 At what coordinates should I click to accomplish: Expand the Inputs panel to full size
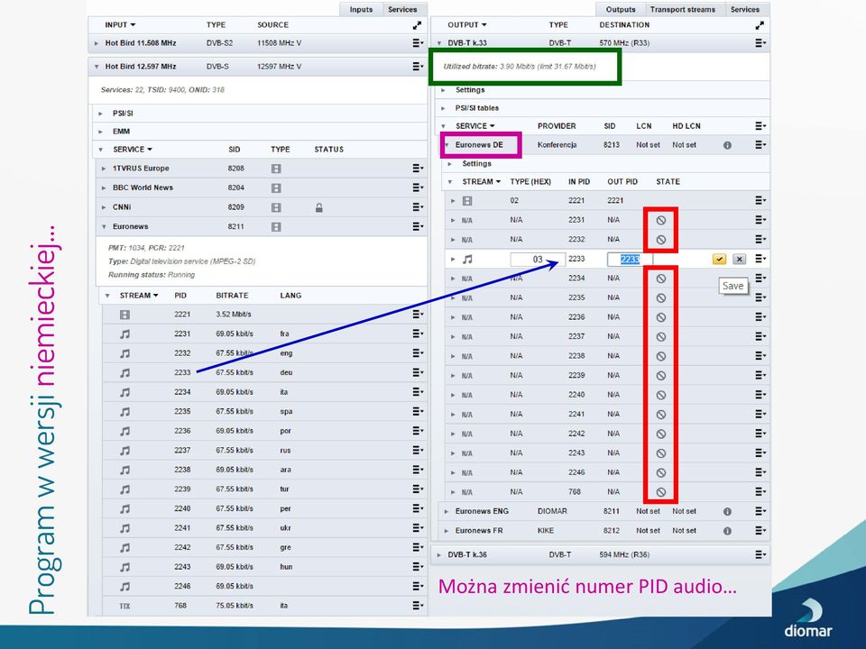tap(417, 25)
